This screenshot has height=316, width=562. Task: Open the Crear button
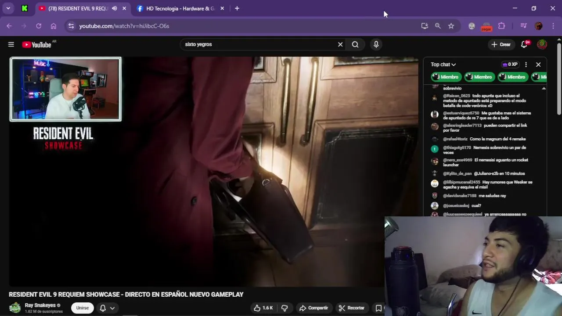501,44
